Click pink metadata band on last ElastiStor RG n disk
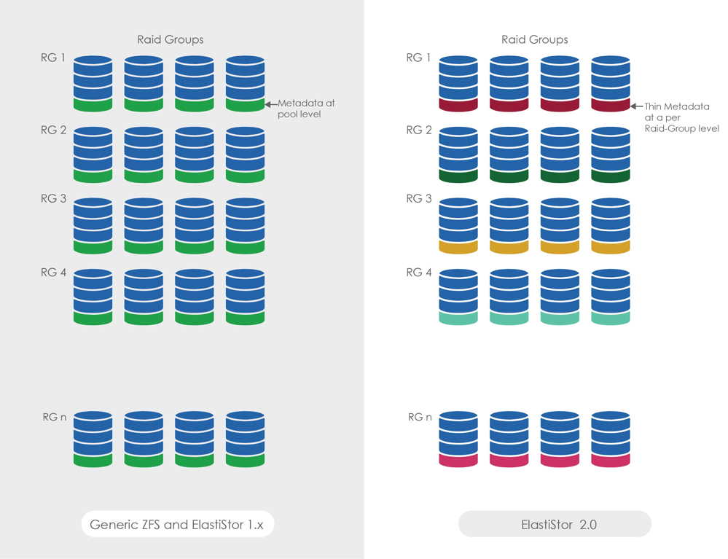The height and width of the screenshot is (559, 728). (610, 461)
